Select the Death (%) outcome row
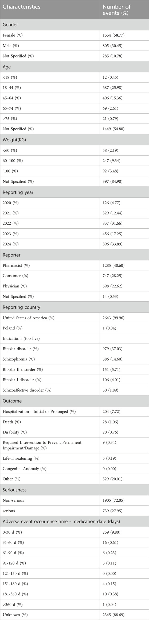This screenshot has width=149, height=620. (74, 422)
